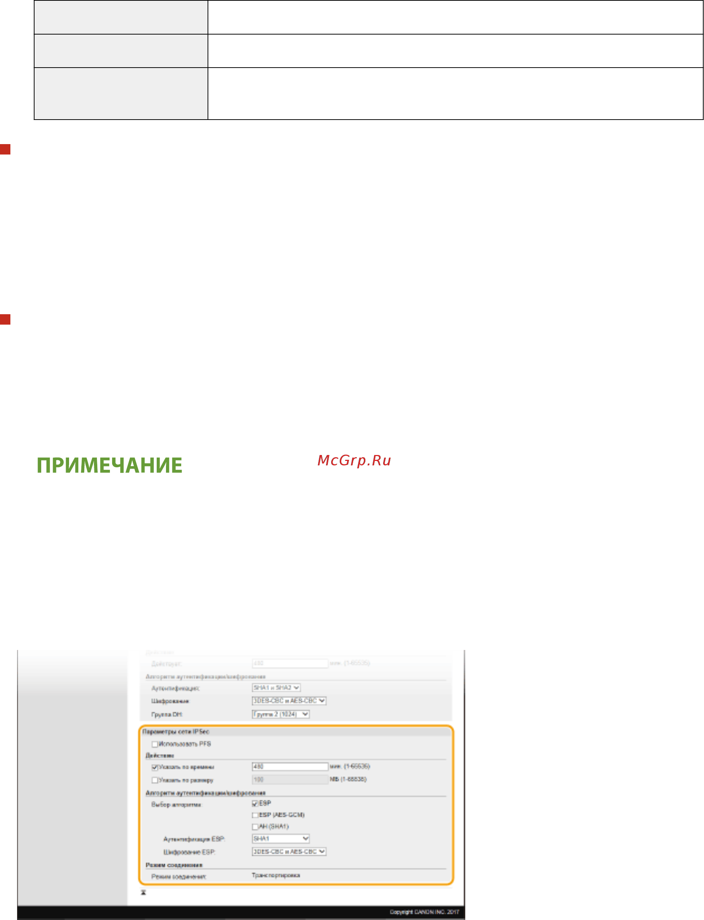Check the ESP (AES-GCM) checkbox
The height and width of the screenshot is (920, 704).
coord(255,815)
